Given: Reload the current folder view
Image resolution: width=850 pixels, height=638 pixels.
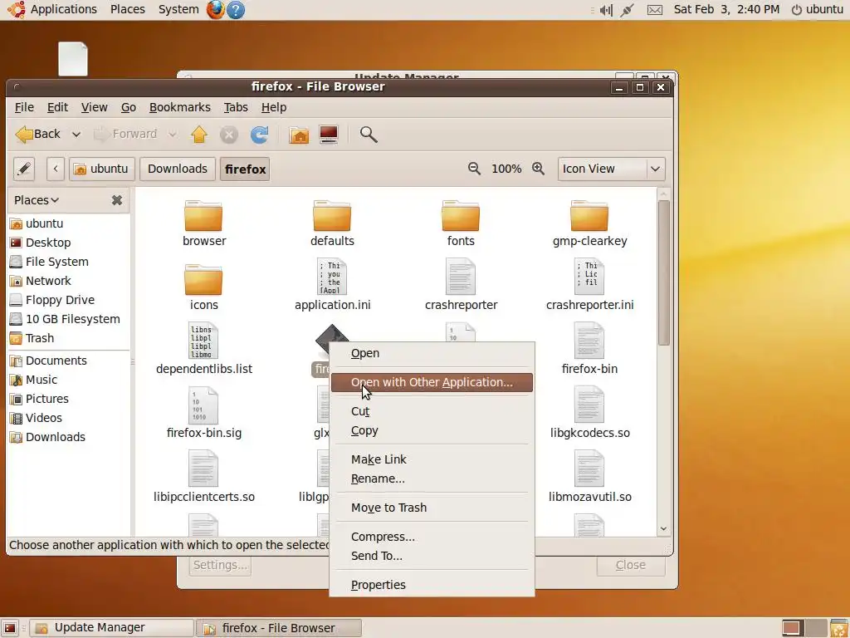Looking at the screenshot, I should click(259, 134).
